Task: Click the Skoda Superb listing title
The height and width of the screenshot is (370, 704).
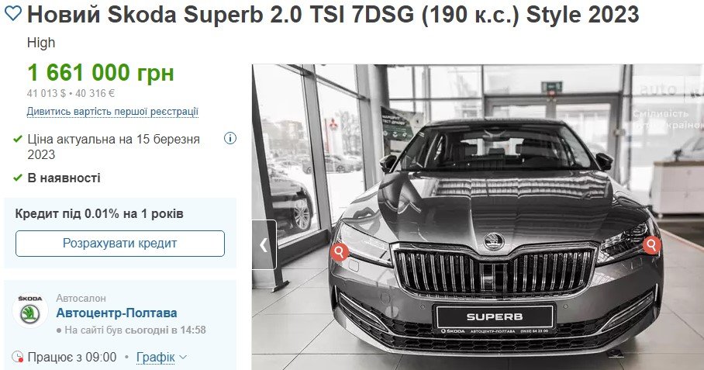Action: click(333, 15)
